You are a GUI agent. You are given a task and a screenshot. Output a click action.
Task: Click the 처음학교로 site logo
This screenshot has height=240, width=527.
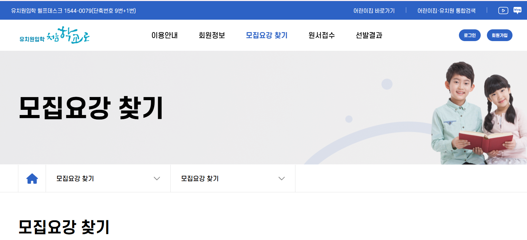pos(55,36)
